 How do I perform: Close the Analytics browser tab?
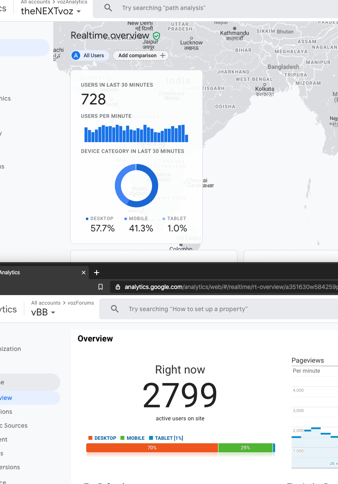83,273
